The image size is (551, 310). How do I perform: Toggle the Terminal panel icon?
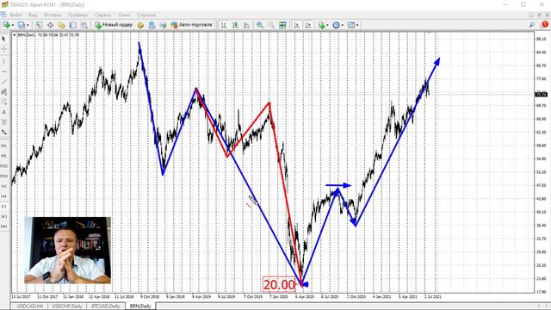pos(72,25)
